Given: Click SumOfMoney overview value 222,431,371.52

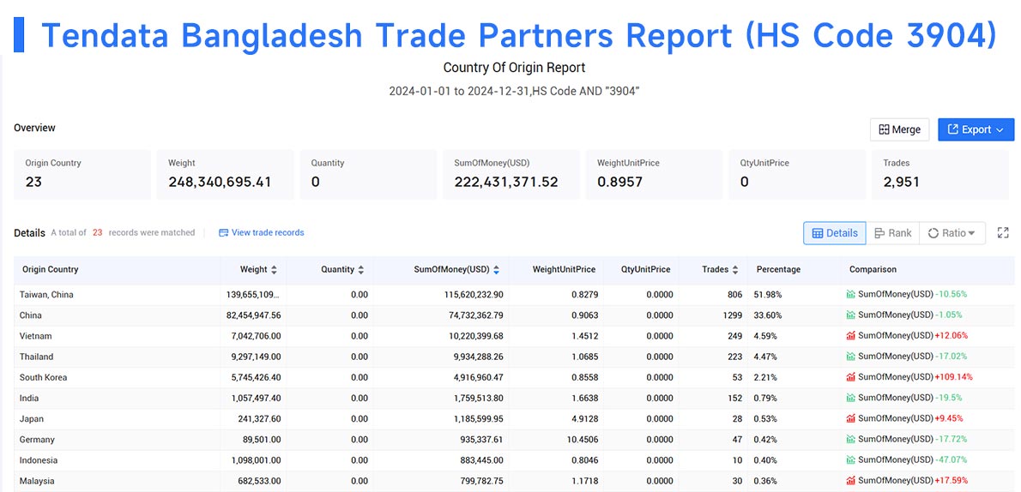Looking at the screenshot, I should click(506, 183).
